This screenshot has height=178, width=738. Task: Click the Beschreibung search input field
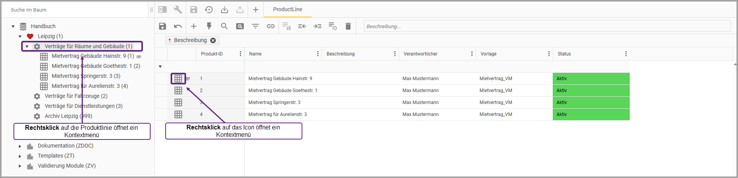tap(547, 26)
